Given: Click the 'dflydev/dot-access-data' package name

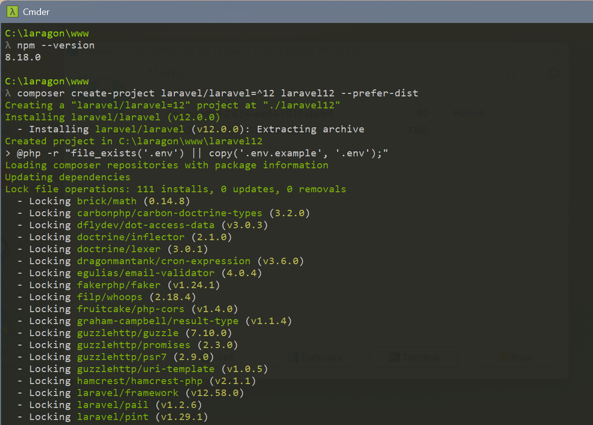Looking at the screenshot, I should tap(145, 225).
